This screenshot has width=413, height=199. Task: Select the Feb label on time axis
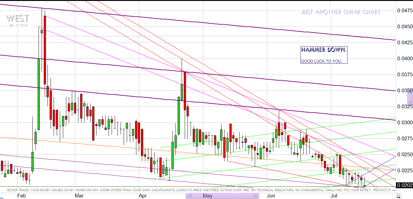coord(22,196)
